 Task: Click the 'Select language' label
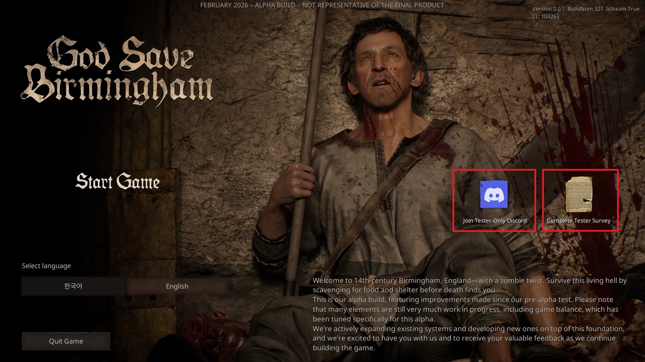pyautogui.click(x=46, y=266)
